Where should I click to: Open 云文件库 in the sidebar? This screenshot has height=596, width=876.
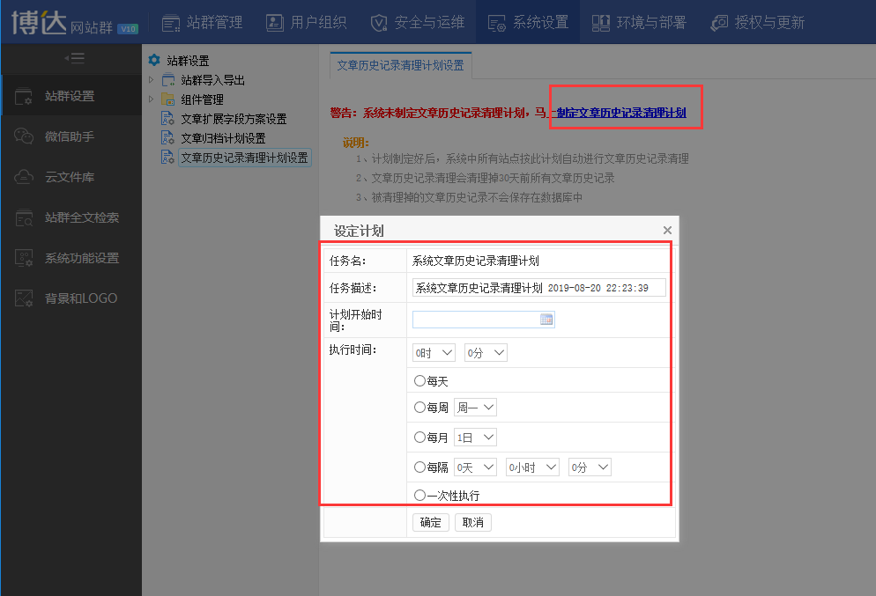69,177
